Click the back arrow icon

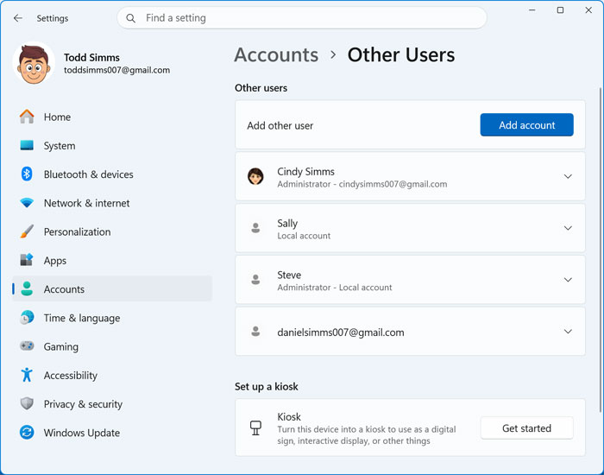[x=18, y=18]
